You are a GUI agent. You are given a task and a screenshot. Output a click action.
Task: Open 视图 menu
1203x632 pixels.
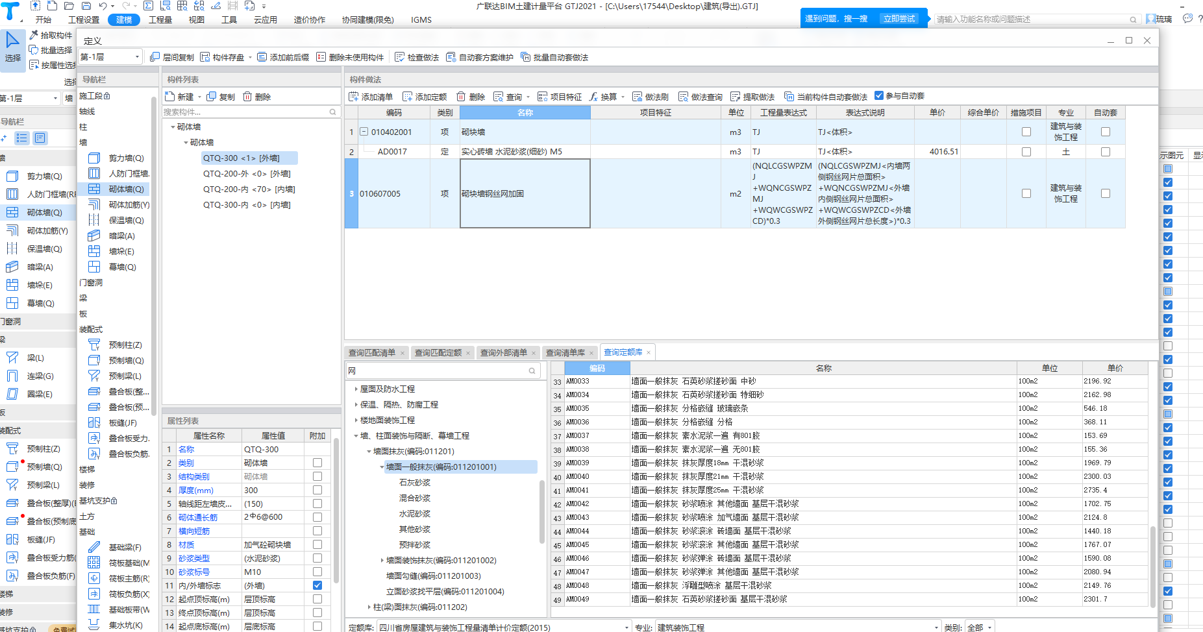coord(197,19)
